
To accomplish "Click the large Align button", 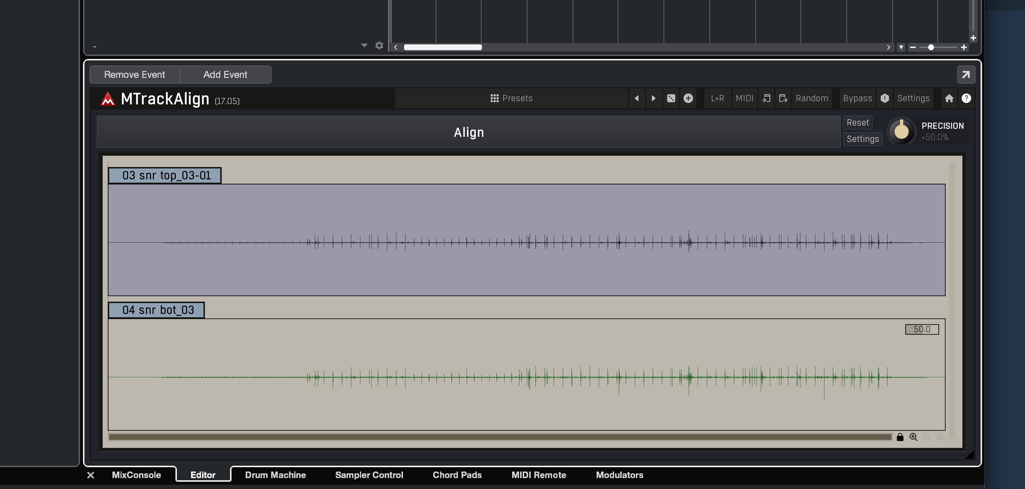I will tap(469, 132).
